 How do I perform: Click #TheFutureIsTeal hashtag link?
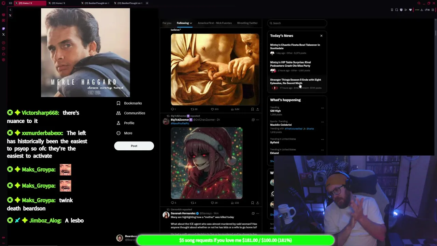294,129
